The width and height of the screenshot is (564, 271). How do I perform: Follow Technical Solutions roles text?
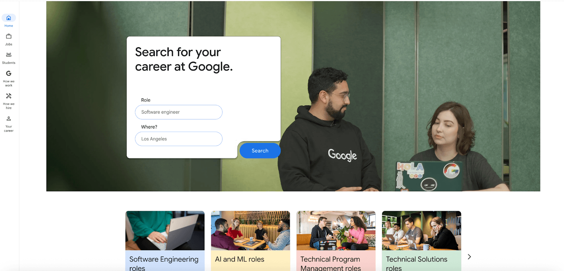click(x=417, y=263)
